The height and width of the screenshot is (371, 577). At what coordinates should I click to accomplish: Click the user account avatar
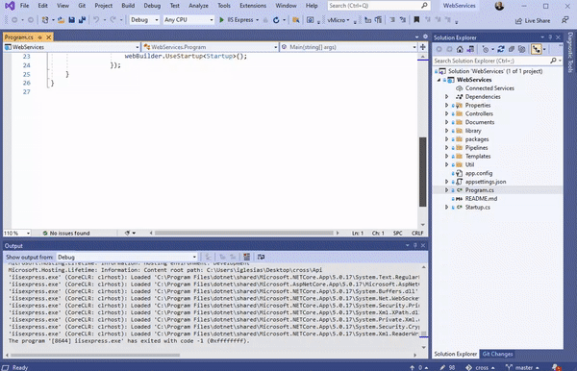click(499, 6)
